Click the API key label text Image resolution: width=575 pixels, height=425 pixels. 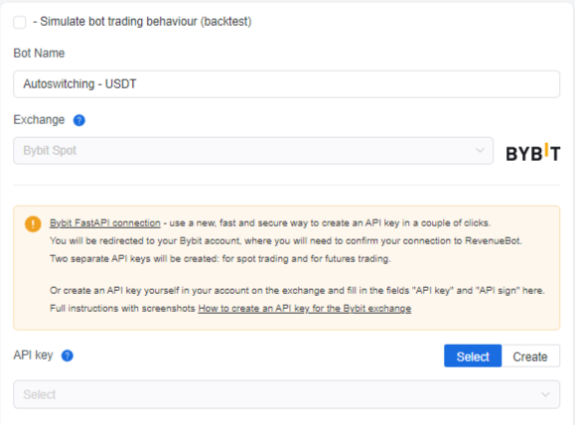click(x=33, y=355)
